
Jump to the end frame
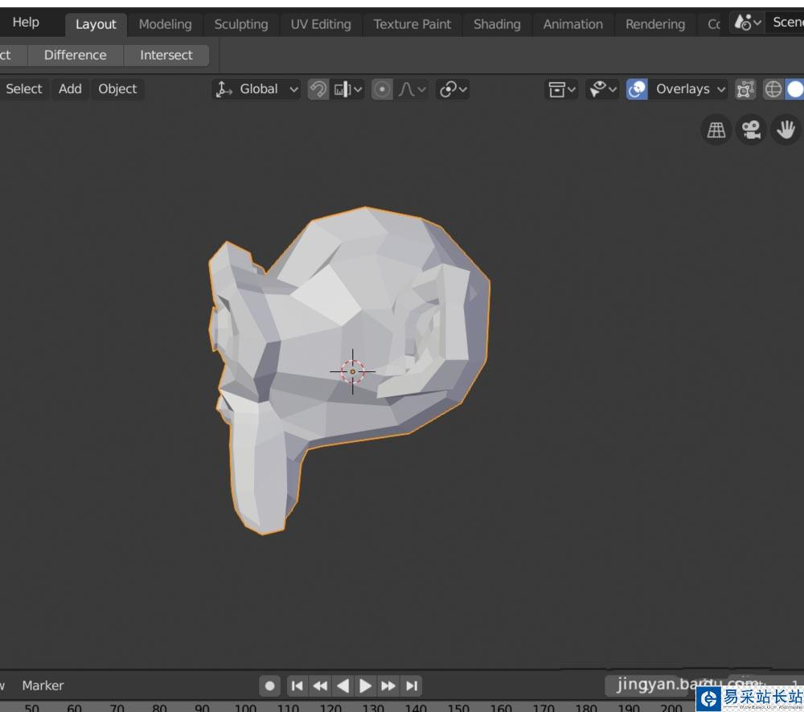tap(411, 685)
